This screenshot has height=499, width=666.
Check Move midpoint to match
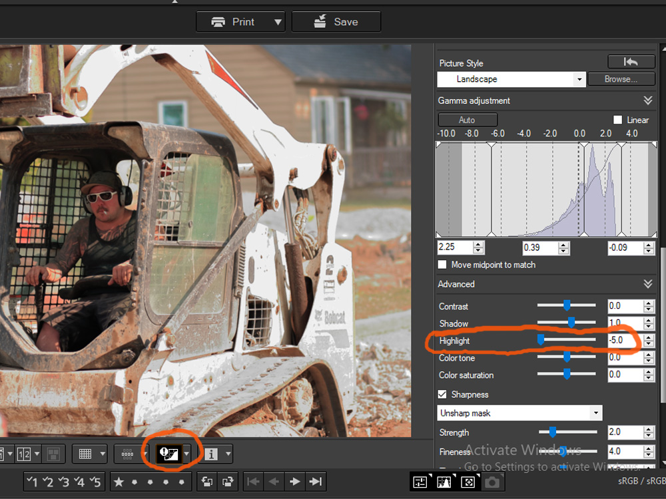pos(442,264)
